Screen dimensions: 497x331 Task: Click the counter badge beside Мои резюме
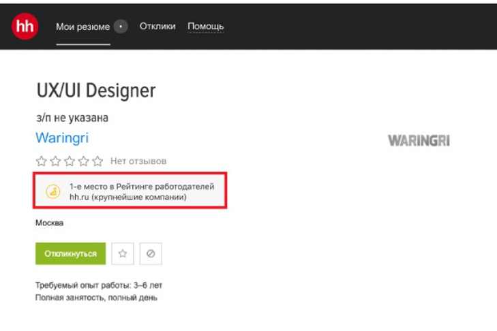[x=121, y=27]
